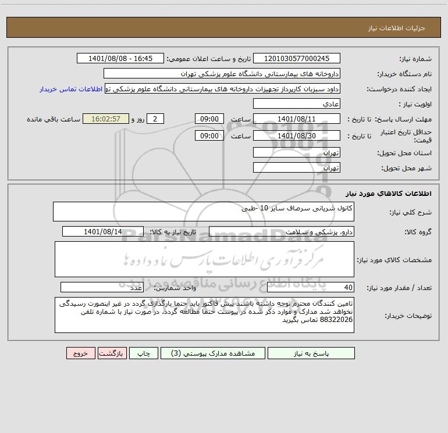Click the section title 'اطلاعات کالاهای مورد نیاز'

pos(389,194)
